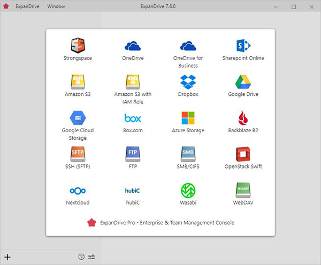Click the plus button to add a drive
This screenshot has width=321, height=265.
click(x=7, y=257)
